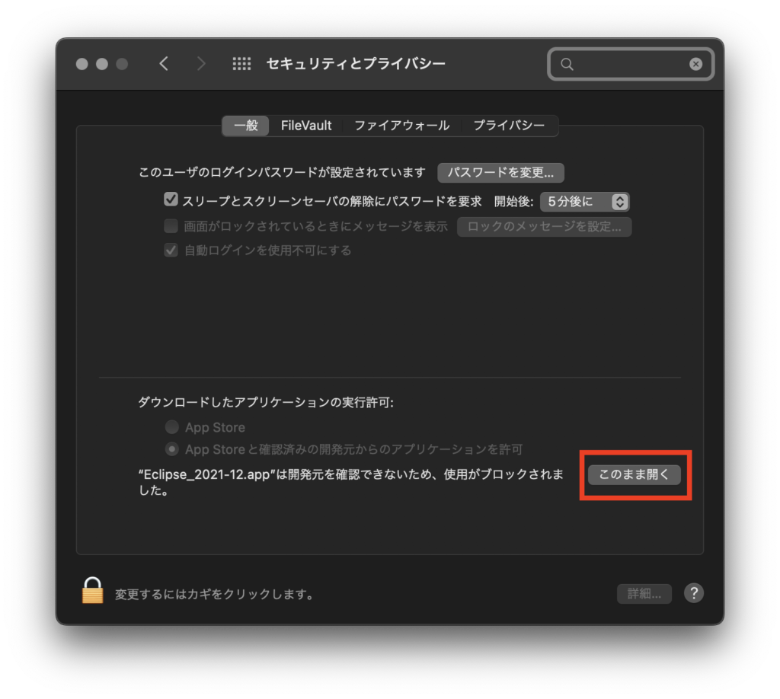This screenshot has height=699, width=780.
Task: Show all preferences grid icon
Action: click(241, 64)
